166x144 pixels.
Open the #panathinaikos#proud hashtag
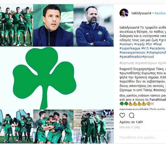(136, 57)
